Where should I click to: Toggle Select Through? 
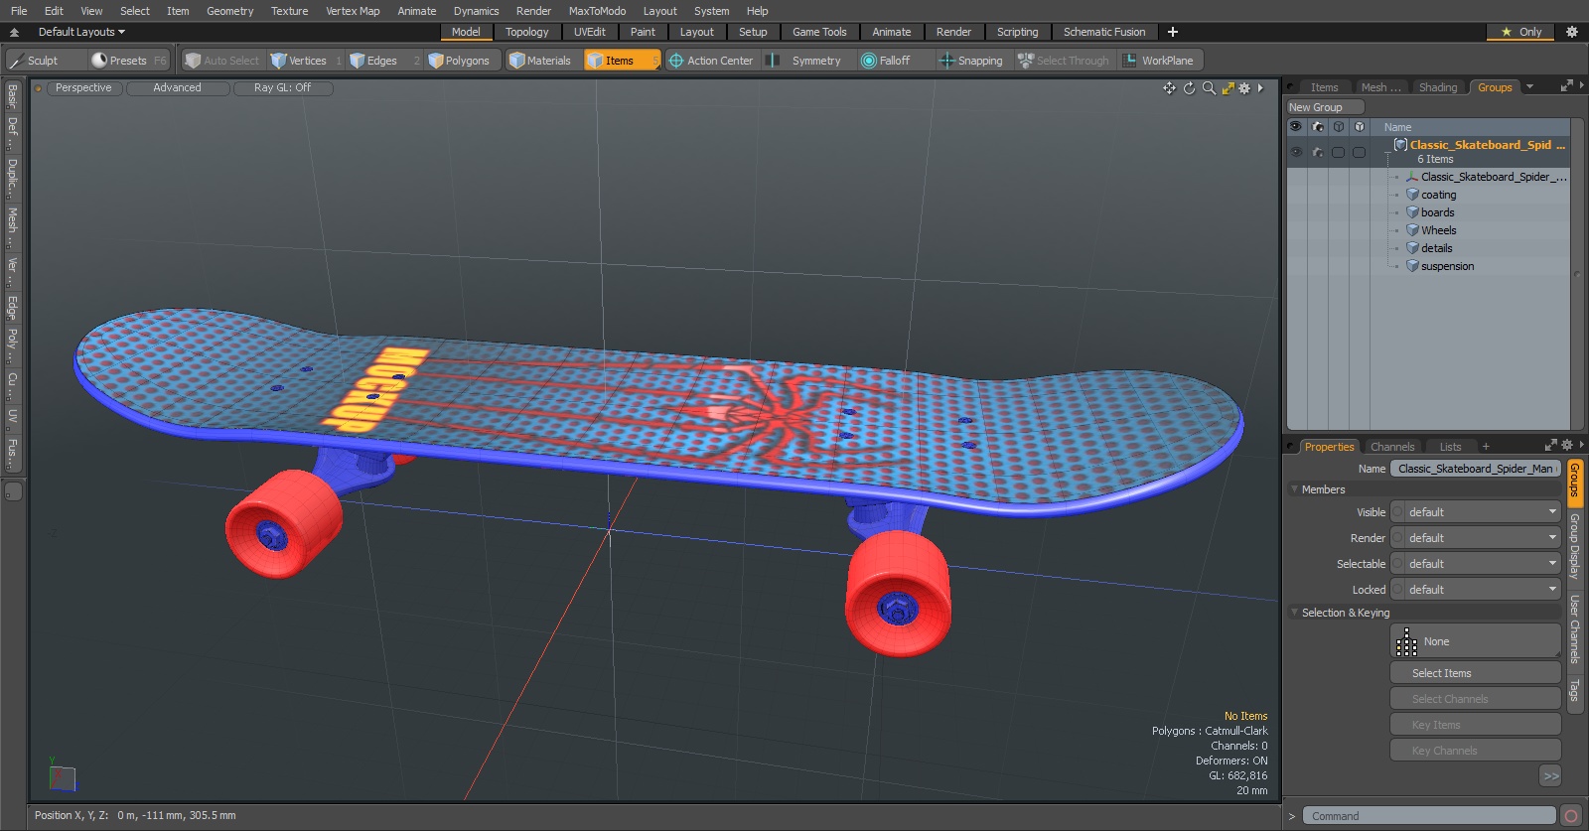1064,61
